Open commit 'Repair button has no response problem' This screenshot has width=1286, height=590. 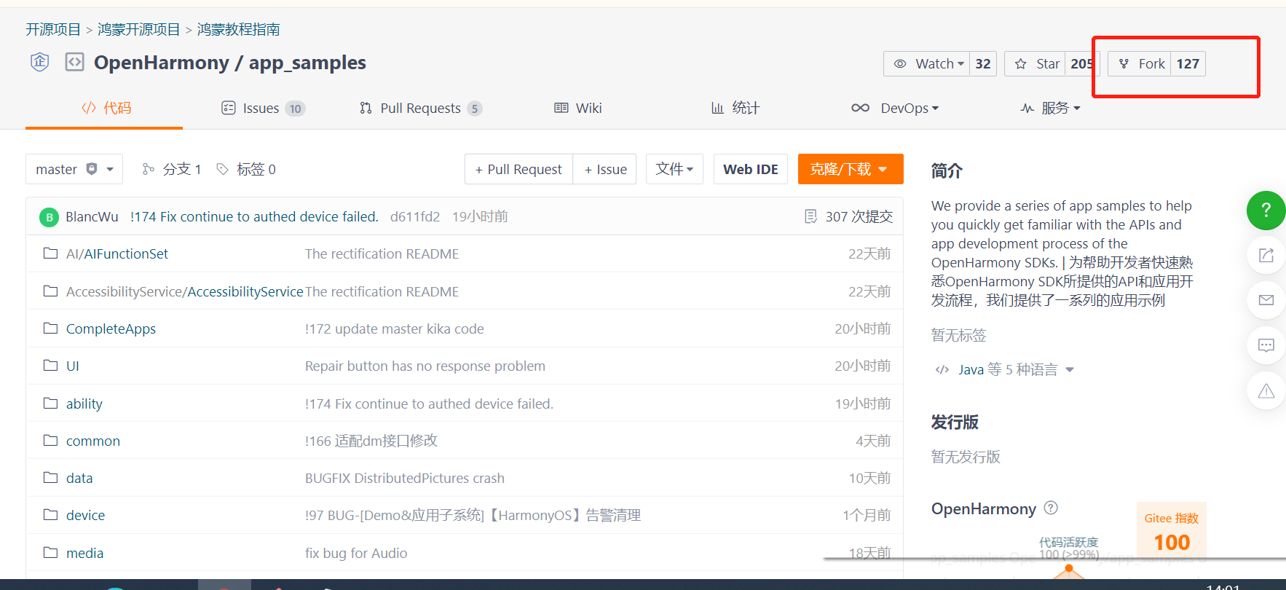(x=425, y=366)
